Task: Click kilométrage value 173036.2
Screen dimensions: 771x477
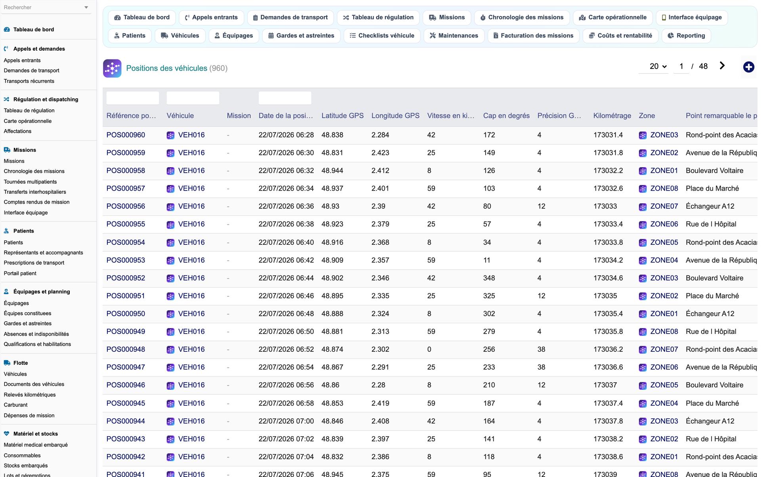Action: coord(608,349)
